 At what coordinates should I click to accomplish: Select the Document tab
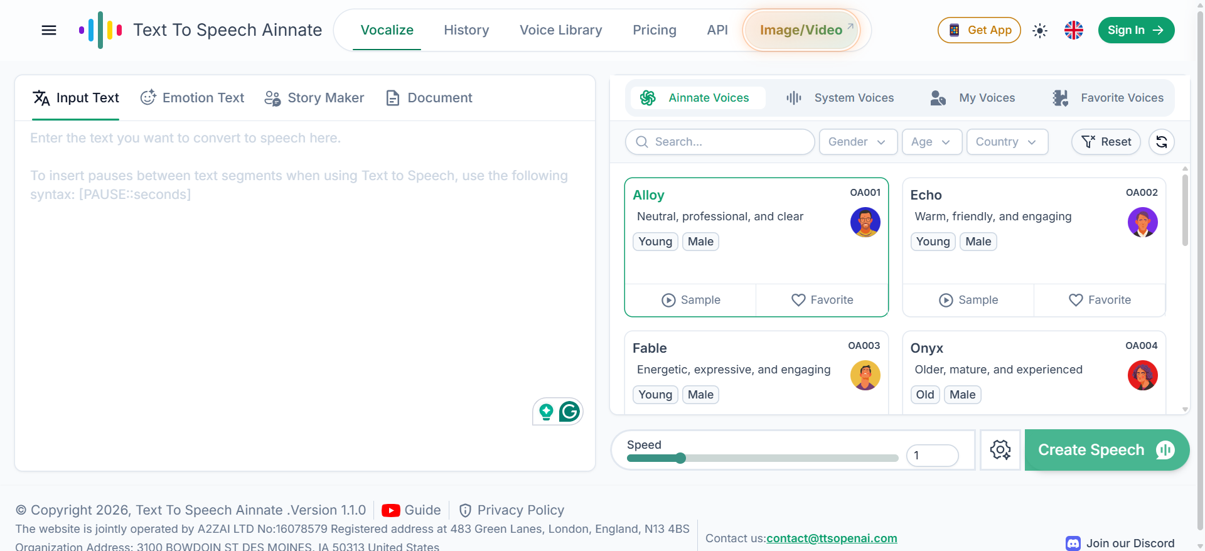[429, 98]
